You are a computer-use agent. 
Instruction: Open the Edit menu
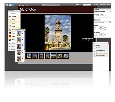tap(23, 5)
